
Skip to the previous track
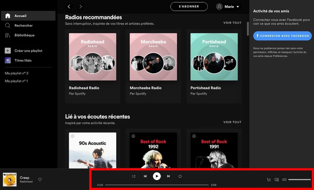coord(145,176)
